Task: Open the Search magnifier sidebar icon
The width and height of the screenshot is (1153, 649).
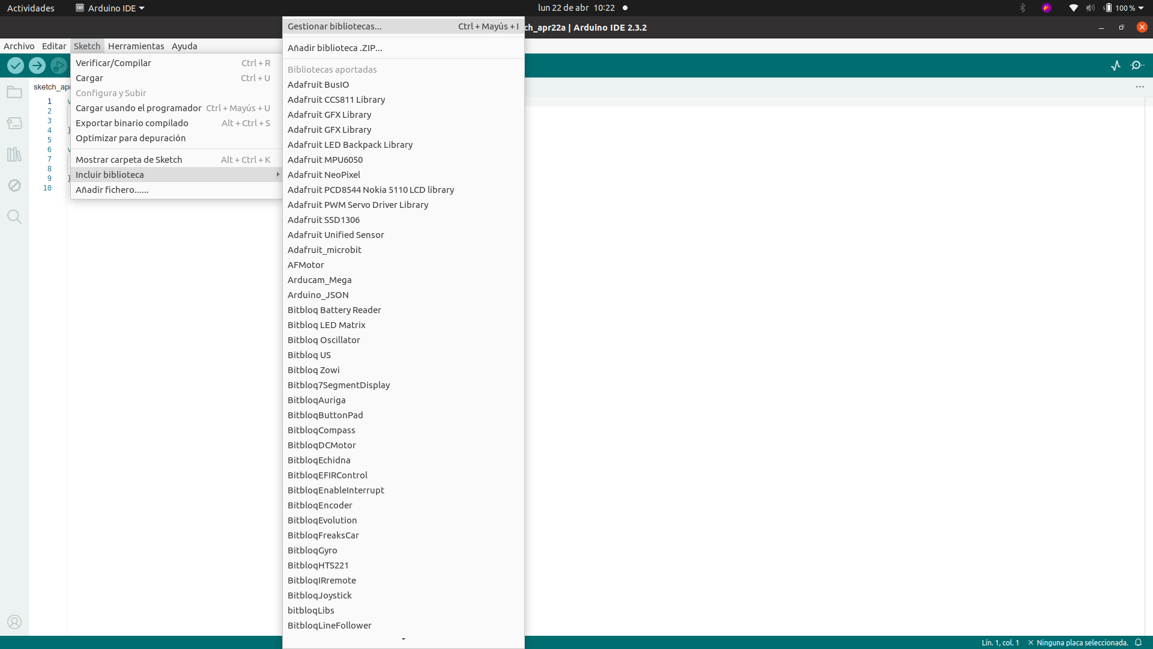Action: pyautogui.click(x=14, y=217)
